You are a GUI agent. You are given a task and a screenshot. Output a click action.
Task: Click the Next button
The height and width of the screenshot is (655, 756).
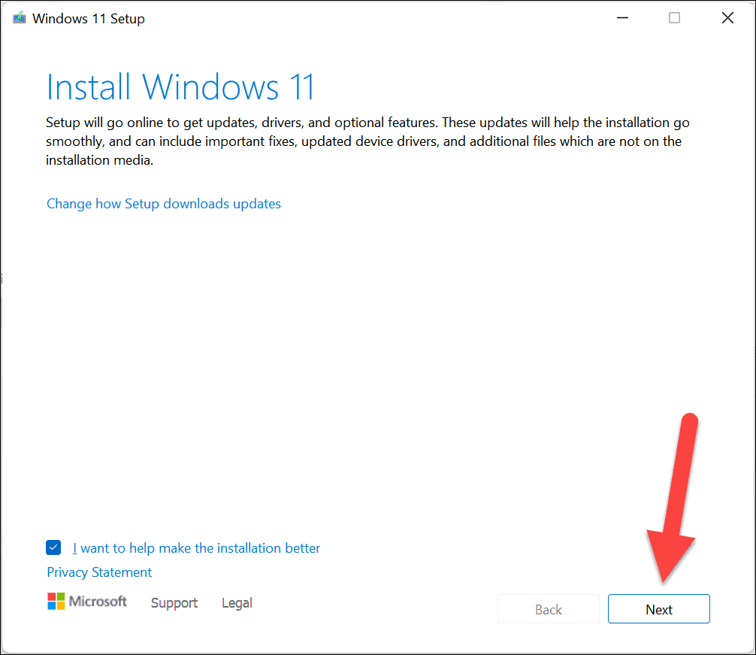(x=658, y=609)
